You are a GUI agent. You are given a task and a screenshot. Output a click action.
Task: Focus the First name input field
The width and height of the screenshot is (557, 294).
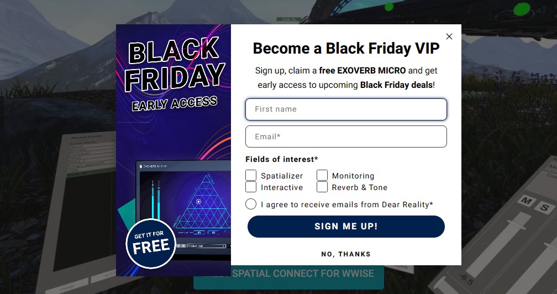346,109
